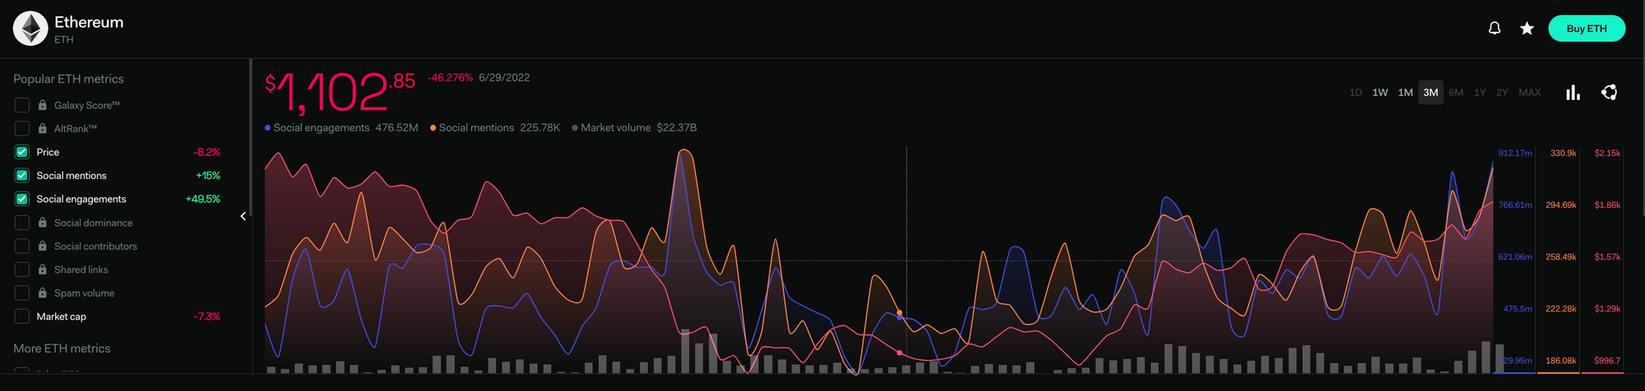Click the orange hover data point on chart

point(900,313)
